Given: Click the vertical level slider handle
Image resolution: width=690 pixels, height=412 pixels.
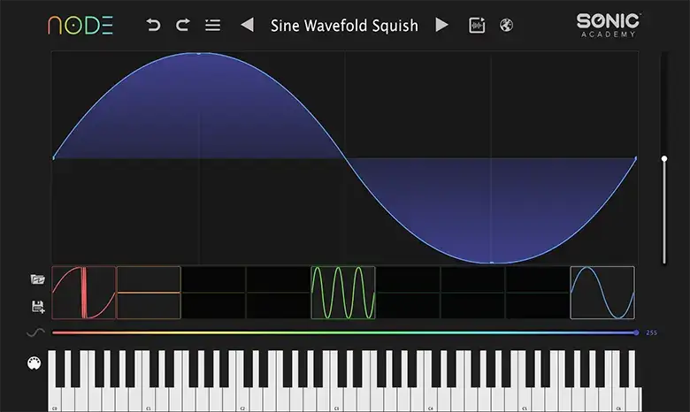Looking at the screenshot, I should point(664,158).
